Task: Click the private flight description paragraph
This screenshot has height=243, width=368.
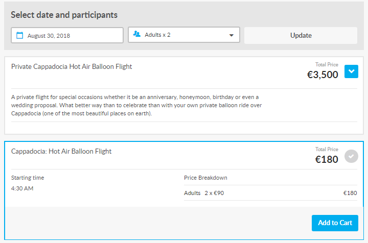Action: (x=136, y=105)
